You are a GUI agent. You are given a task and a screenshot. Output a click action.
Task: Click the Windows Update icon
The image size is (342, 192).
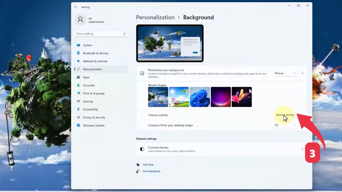tap(78, 125)
